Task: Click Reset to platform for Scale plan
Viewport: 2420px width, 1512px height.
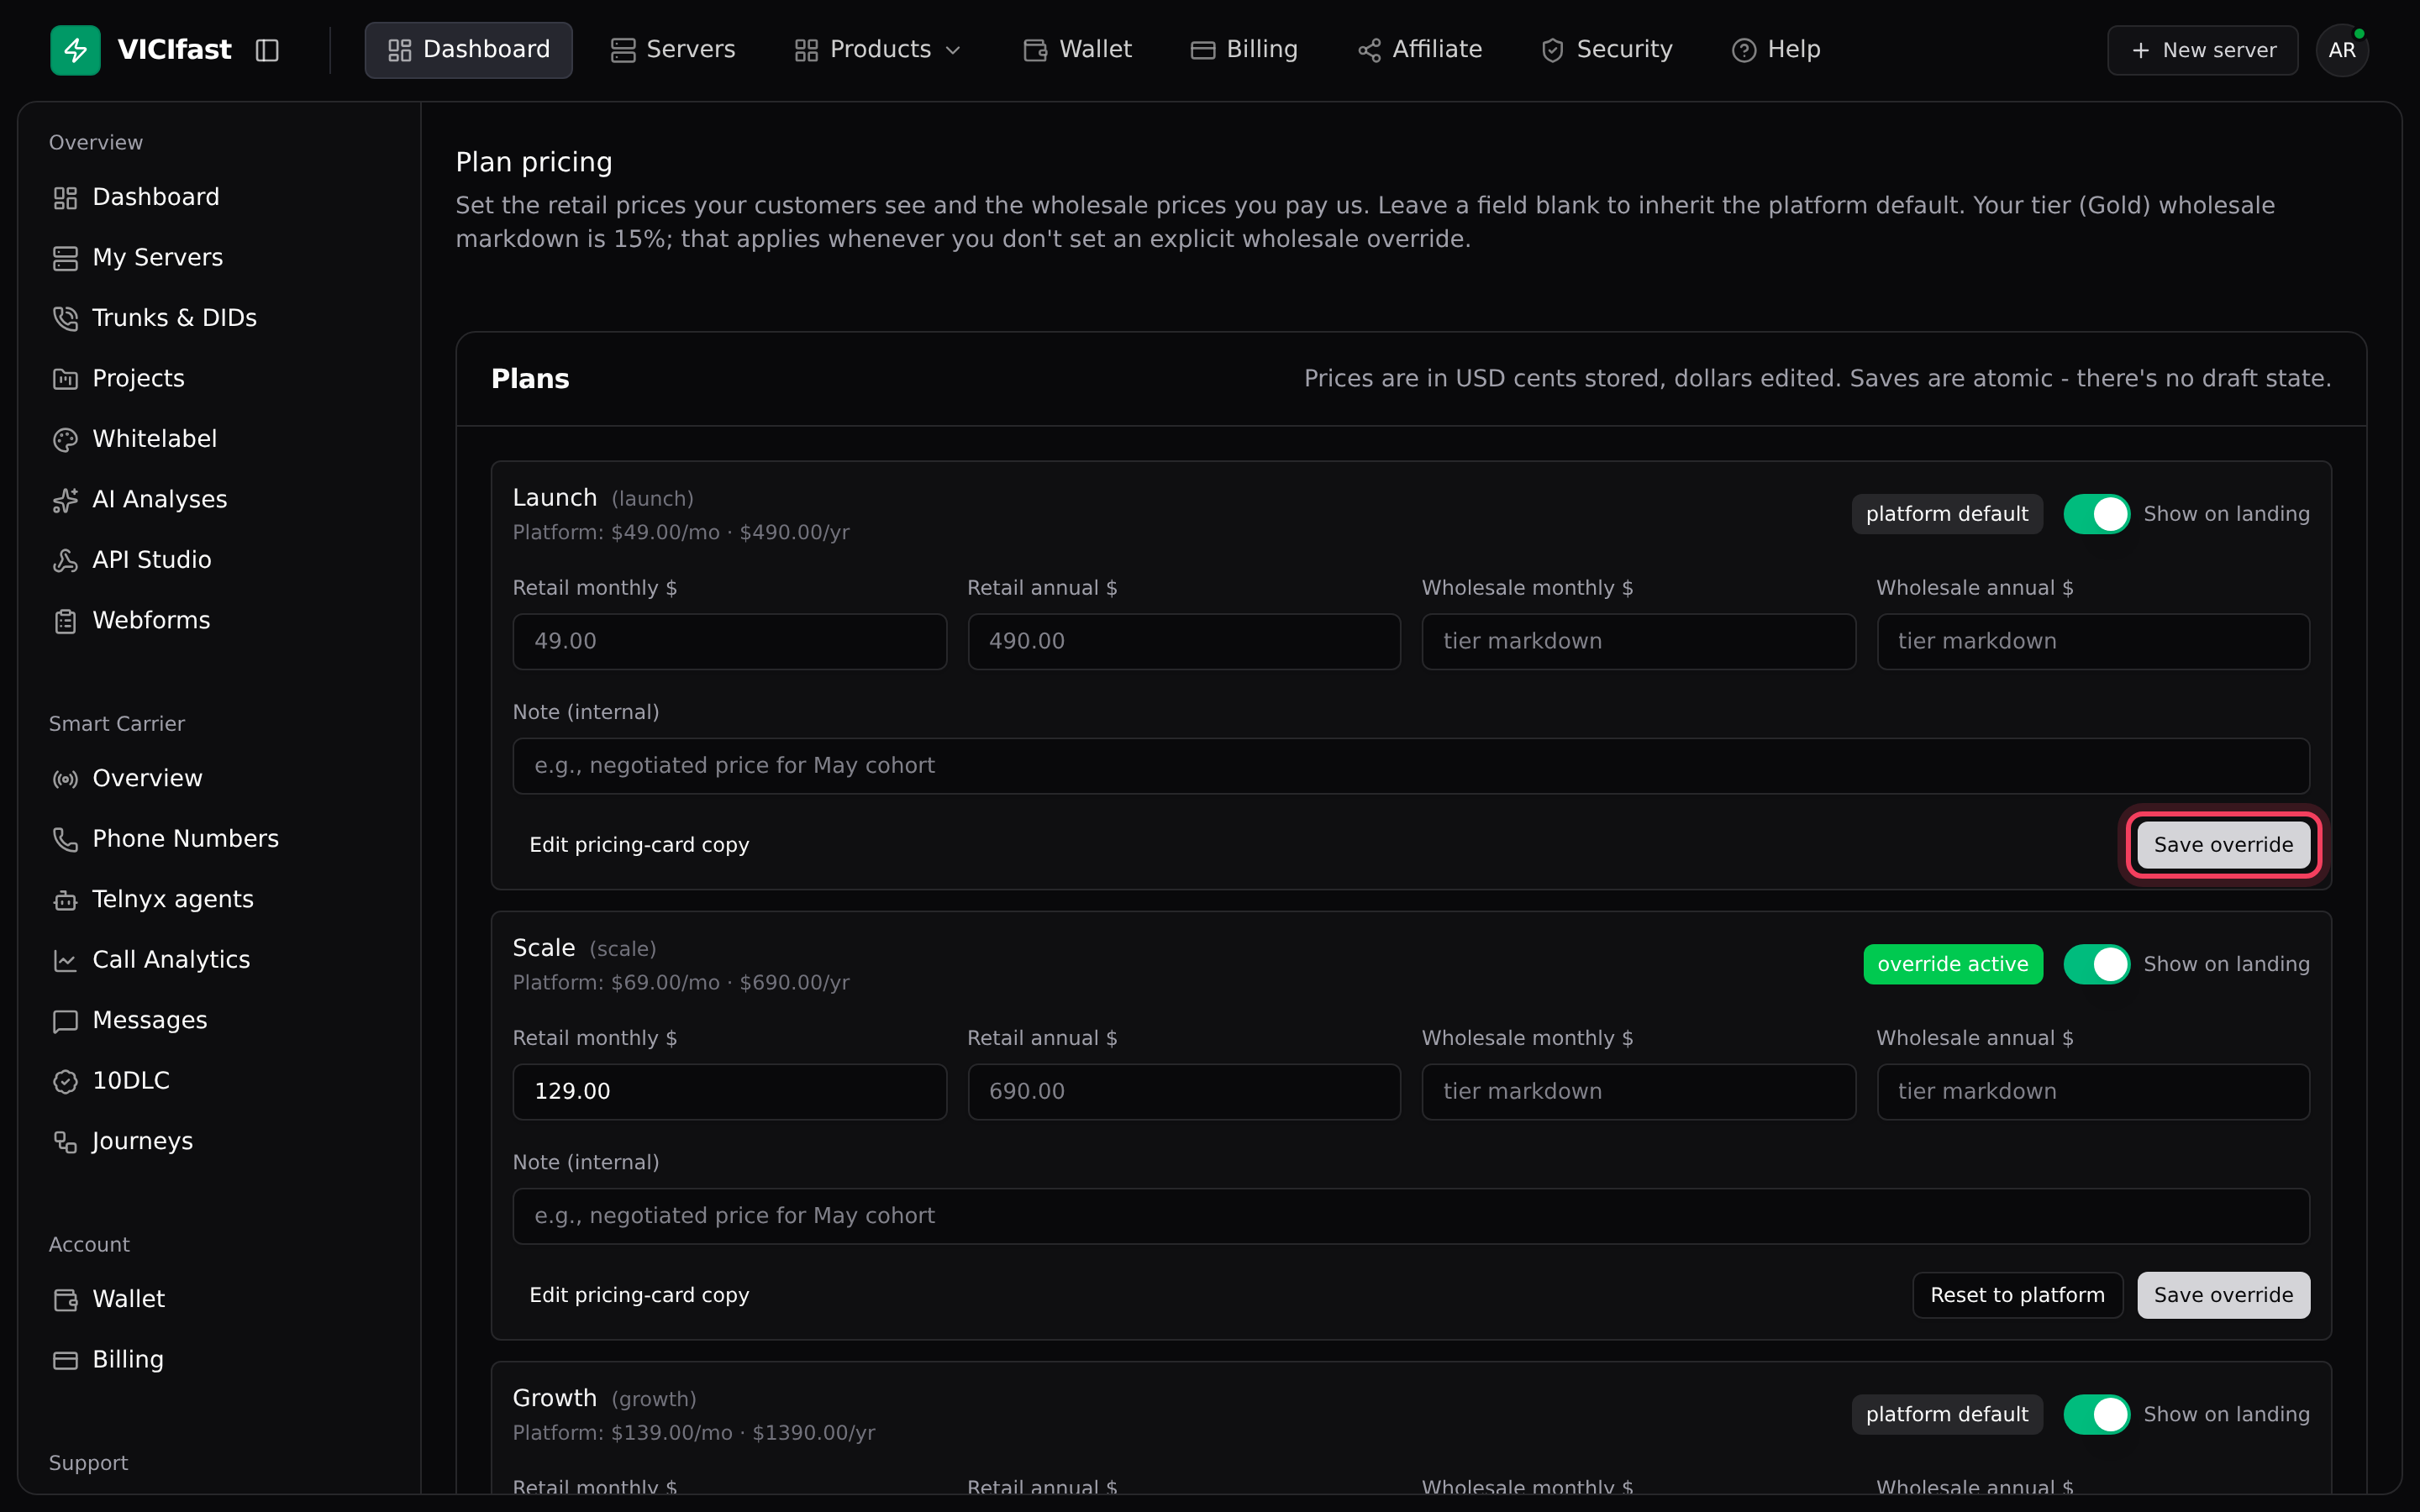Action: click(x=2017, y=1295)
